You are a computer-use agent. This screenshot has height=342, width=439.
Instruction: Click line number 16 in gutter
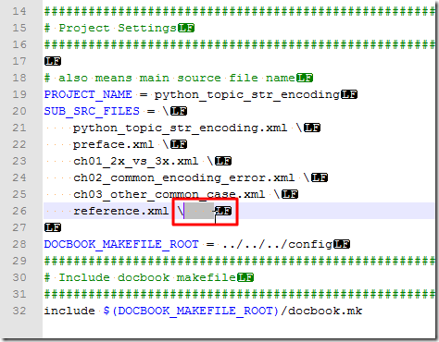(19, 44)
